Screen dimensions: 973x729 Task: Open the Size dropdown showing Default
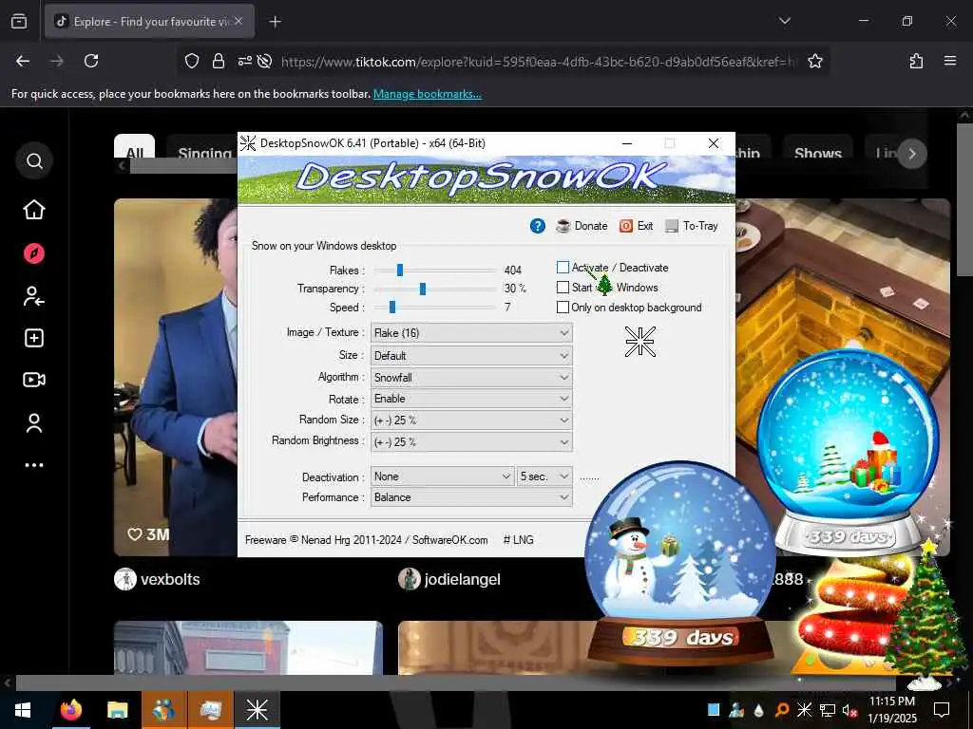471,356
